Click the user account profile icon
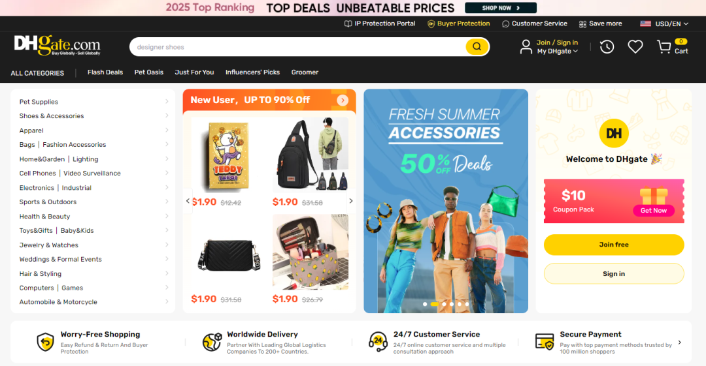This screenshot has height=366, width=706. 526,47
